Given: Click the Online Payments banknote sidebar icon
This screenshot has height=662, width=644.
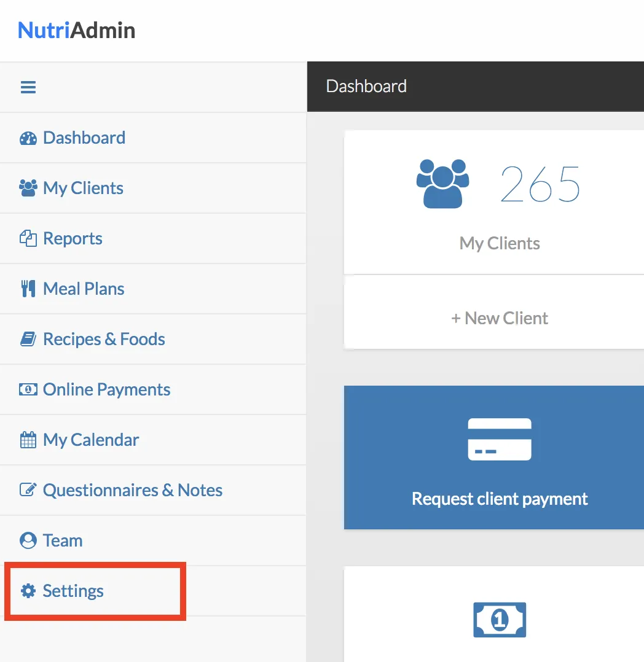Looking at the screenshot, I should pyautogui.click(x=28, y=390).
